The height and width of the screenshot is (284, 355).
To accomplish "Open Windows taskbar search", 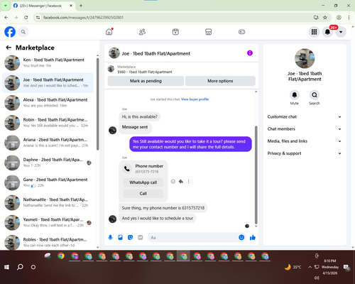I will [x=20, y=267].
